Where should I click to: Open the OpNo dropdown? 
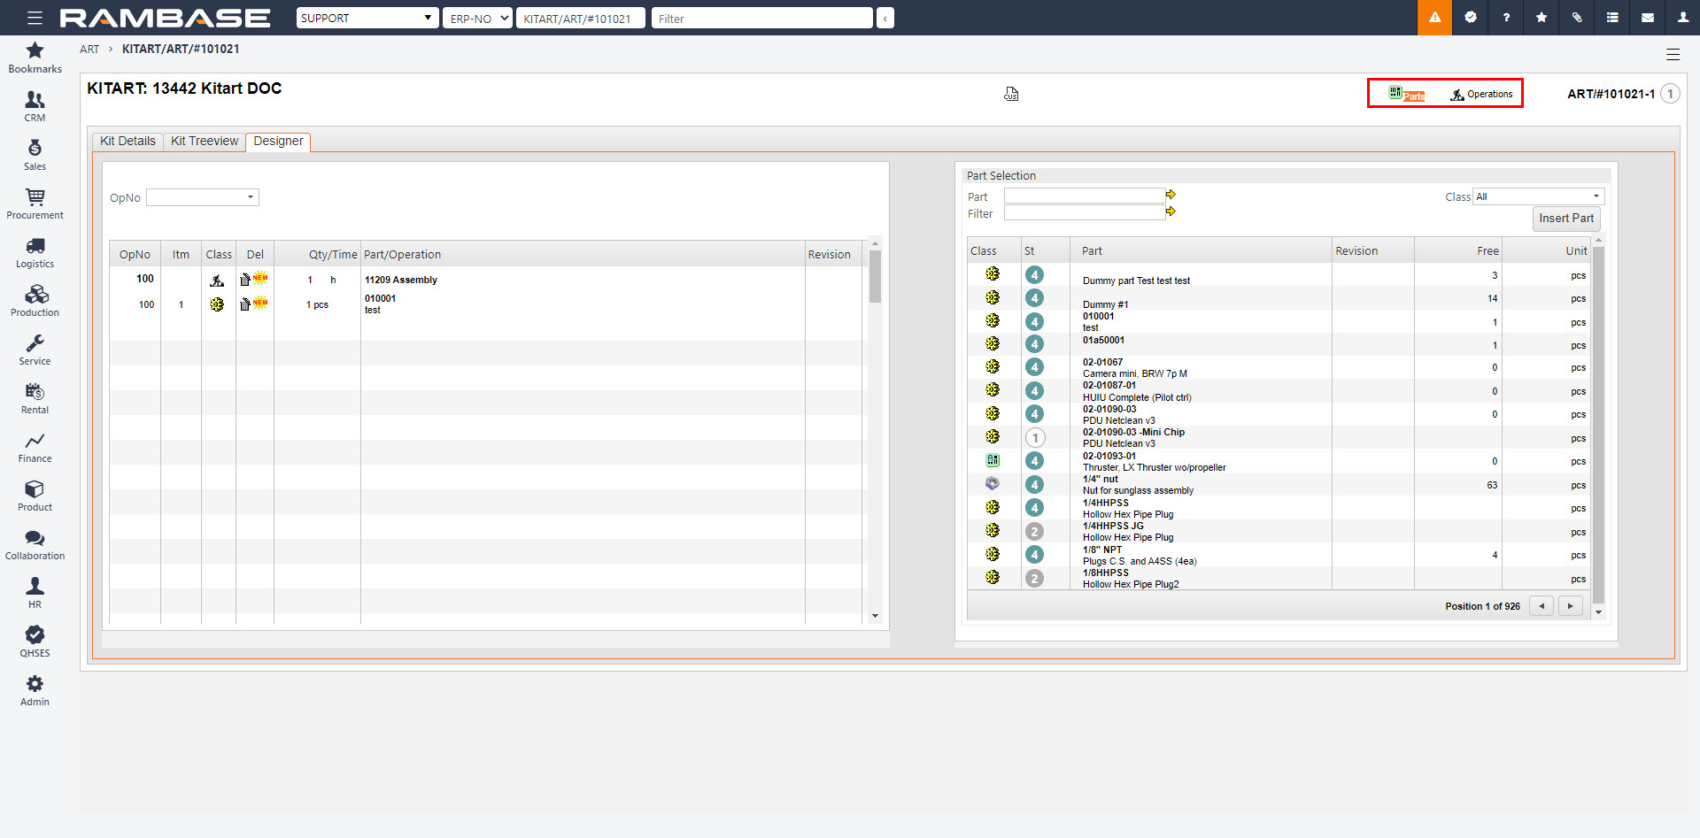(203, 197)
